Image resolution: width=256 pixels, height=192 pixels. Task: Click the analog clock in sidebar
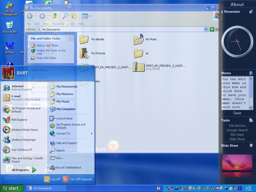point(237,41)
